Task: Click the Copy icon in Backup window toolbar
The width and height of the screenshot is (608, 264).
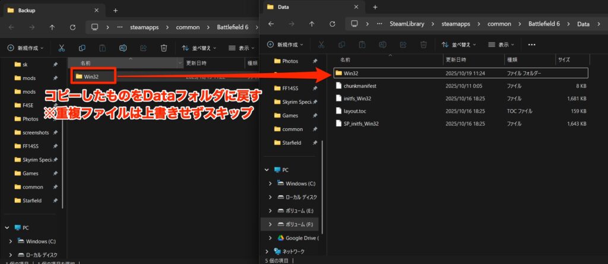Action: point(81,47)
